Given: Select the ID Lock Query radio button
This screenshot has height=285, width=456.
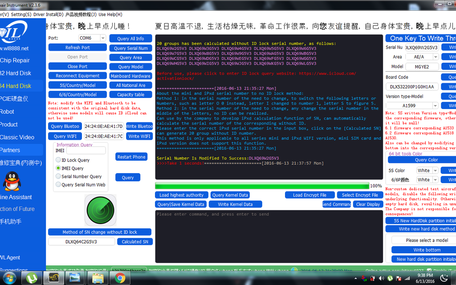Looking at the screenshot, I should coord(58,160).
